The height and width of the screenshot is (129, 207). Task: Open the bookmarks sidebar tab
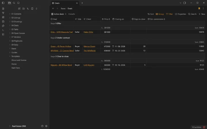(18, 3)
